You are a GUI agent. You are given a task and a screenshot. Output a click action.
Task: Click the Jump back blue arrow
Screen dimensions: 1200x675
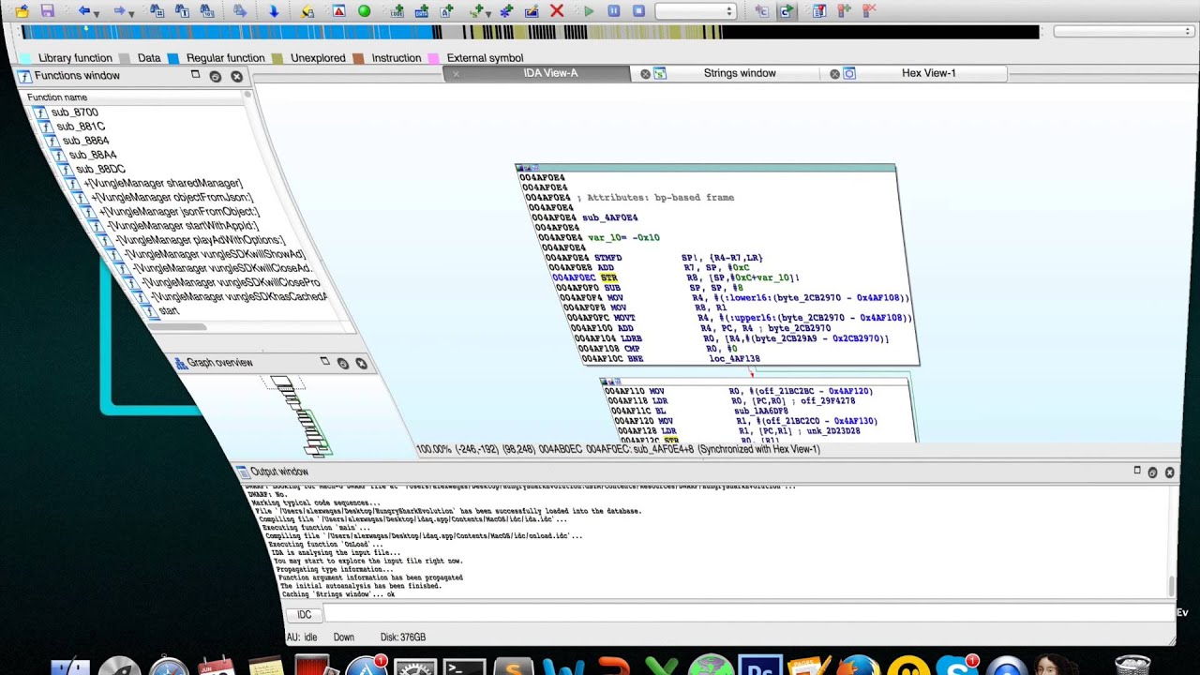[x=84, y=11]
